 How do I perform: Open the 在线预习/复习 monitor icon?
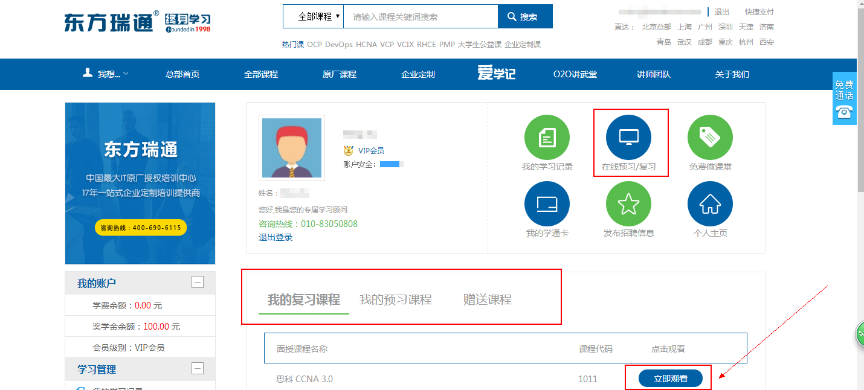pos(628,138)
